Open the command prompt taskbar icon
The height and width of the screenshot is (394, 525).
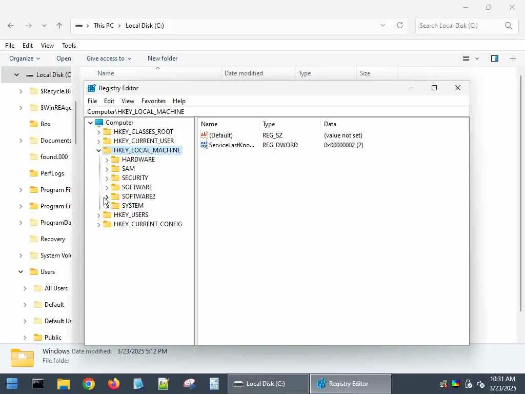click(38, 384)
